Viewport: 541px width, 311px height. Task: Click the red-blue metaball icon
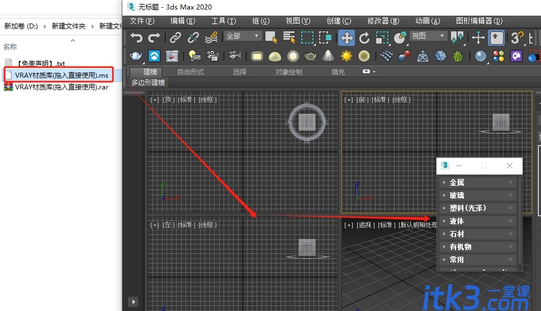405,56
